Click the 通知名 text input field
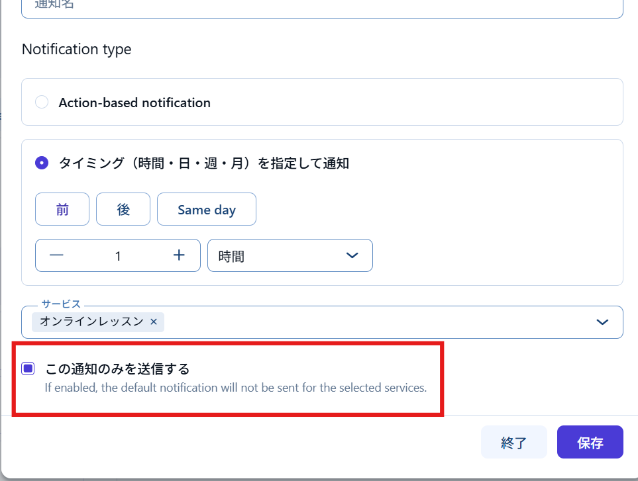Screen dimensions: 638x481 (322, 7)
